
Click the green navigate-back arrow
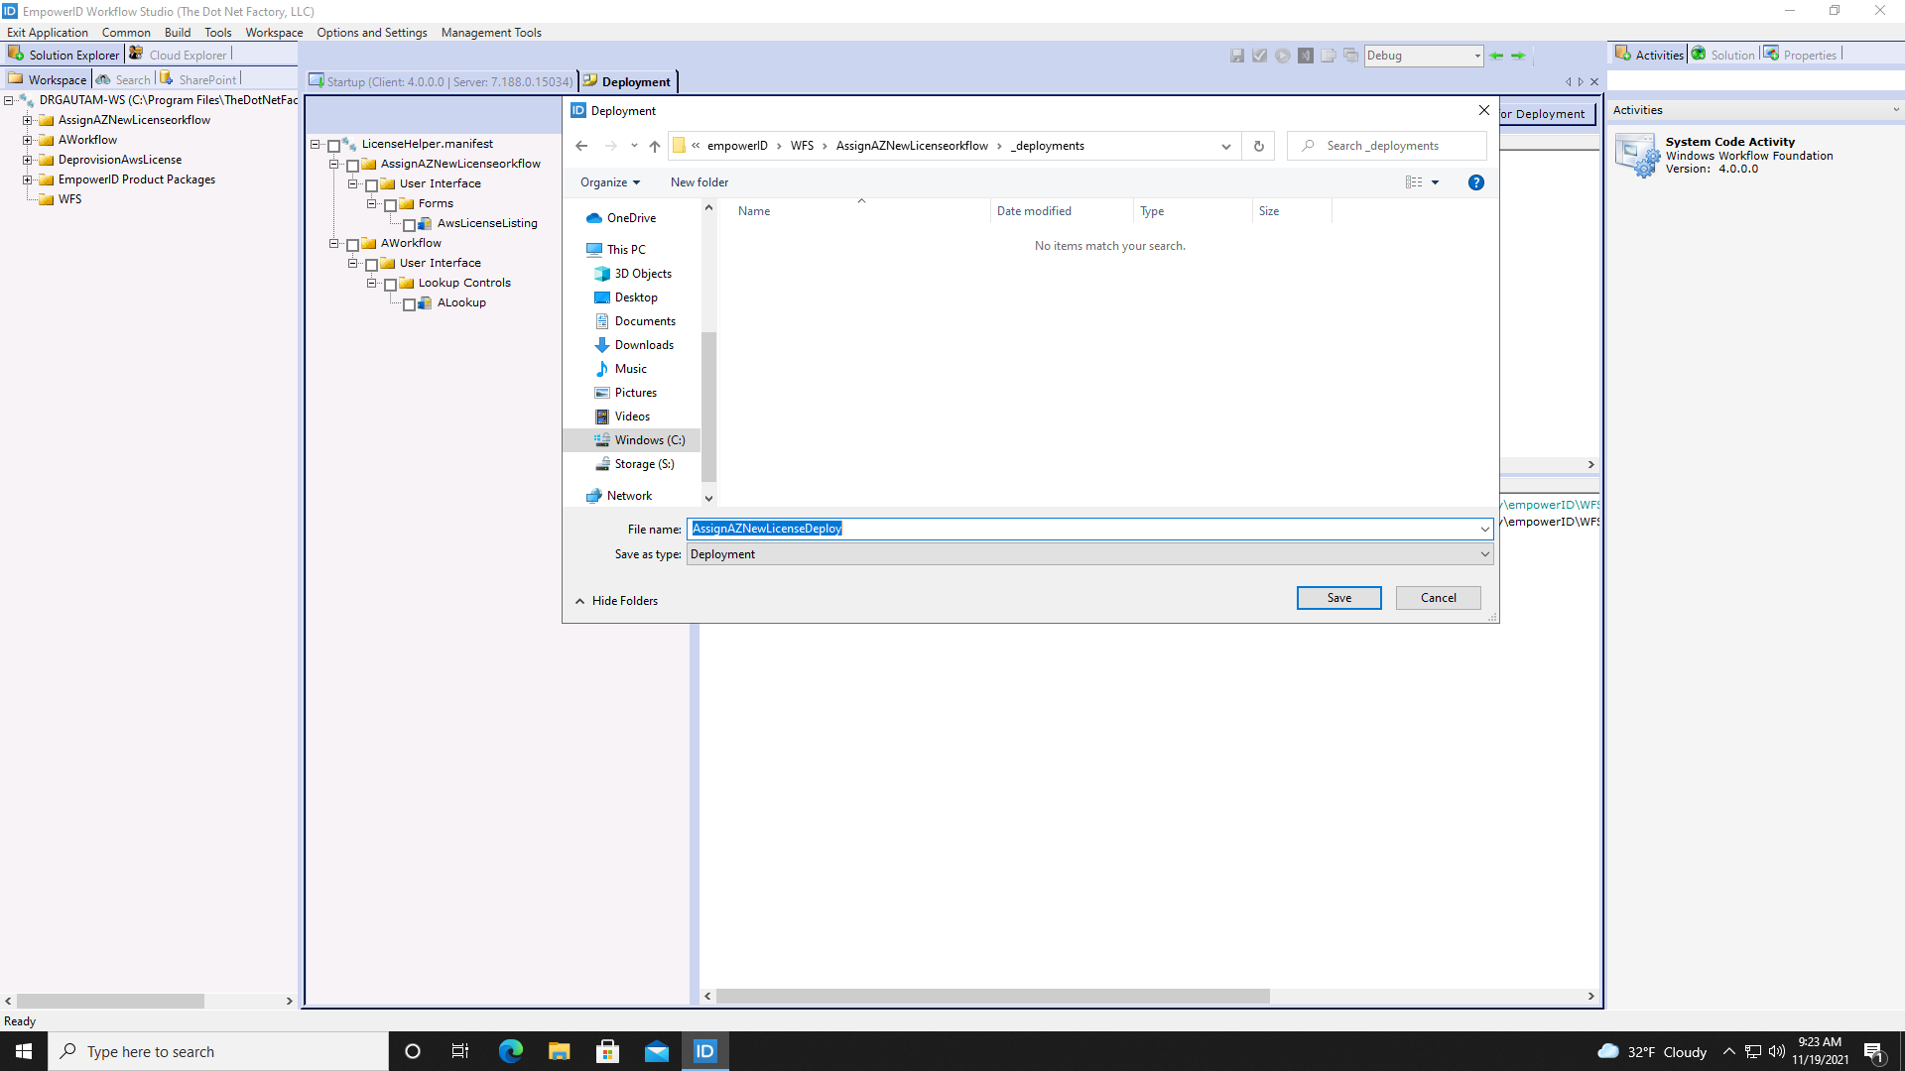click(1497, 56)
